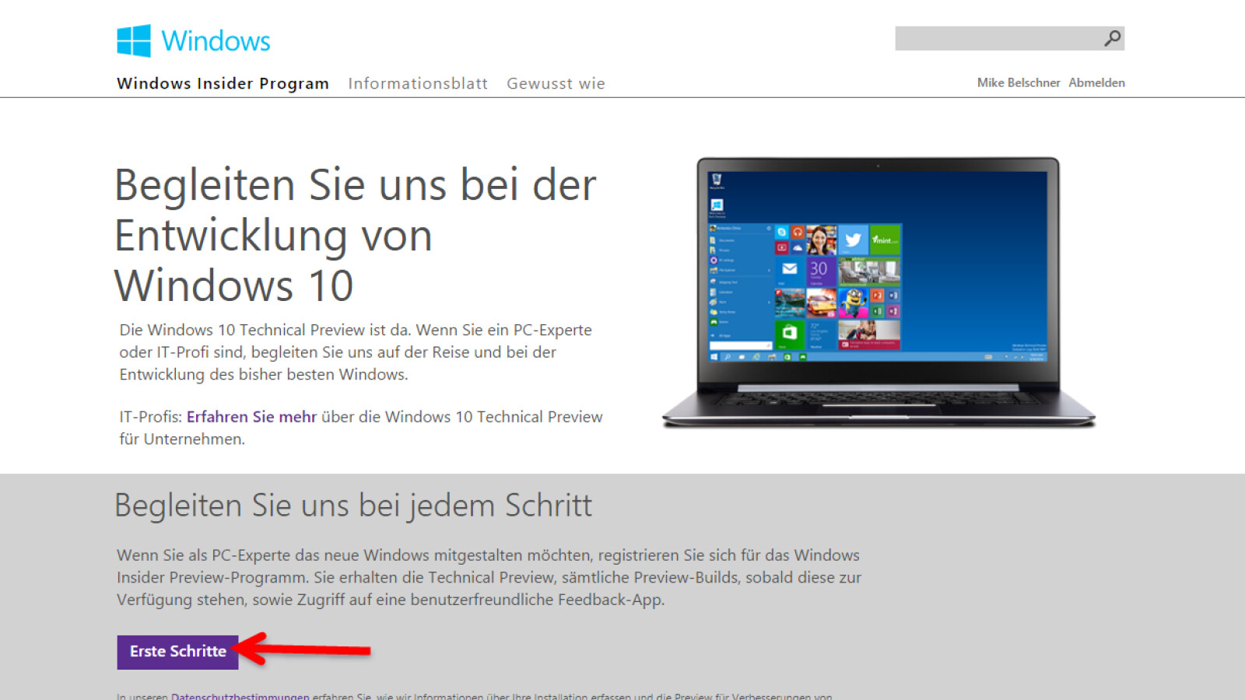Click the green mint.com tile in laptop image
This screenshot has width=1245, height=700.
click(886, 240)
